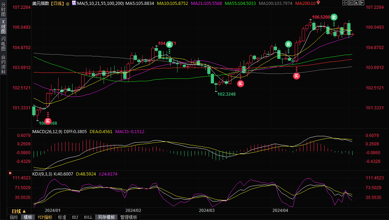Click the green 卖 marker near 106.5200
Image resolution: width=389 pixels, height=220 pixels.
click(x=334, y=17)
